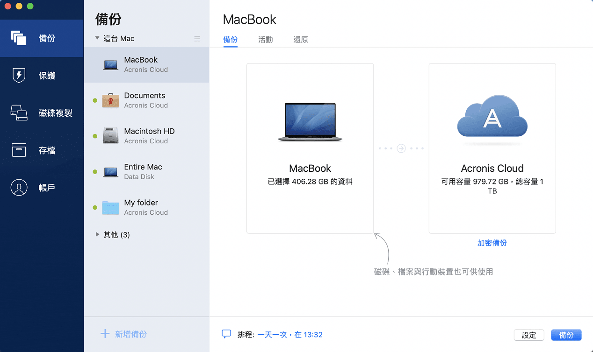Click the 帳戶 label in the sidebar

pyautogui.click(x=47, y=188)
